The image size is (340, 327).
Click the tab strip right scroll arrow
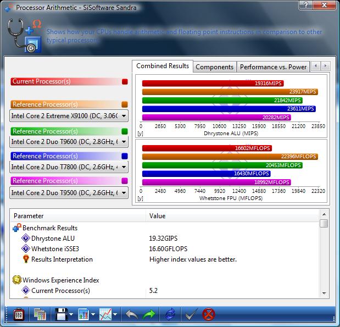325,66
